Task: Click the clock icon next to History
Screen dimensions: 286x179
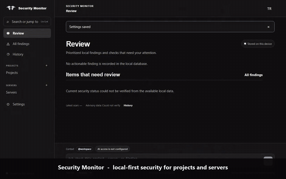Action: (8, 54)
